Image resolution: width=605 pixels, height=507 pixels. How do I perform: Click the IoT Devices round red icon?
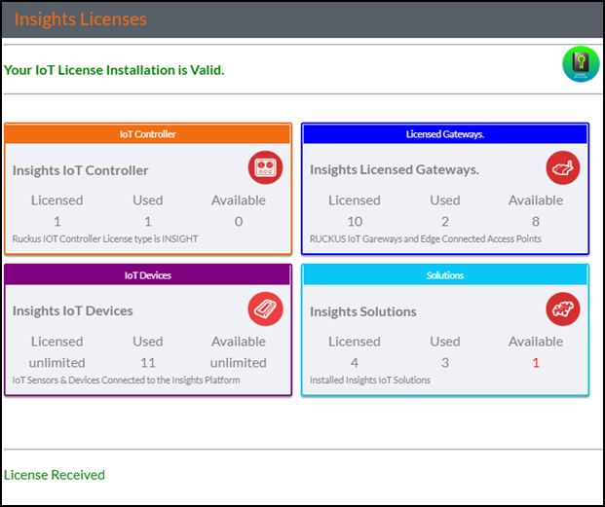(265, 309)
